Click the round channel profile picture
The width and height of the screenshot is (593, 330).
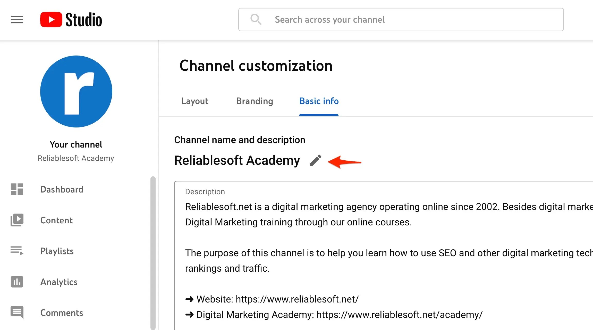click(x=76, y=92)
